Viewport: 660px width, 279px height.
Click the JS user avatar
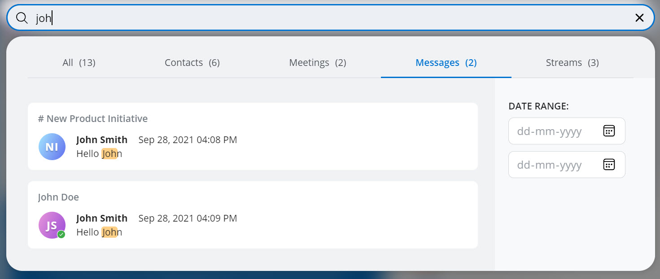[52, 225]
